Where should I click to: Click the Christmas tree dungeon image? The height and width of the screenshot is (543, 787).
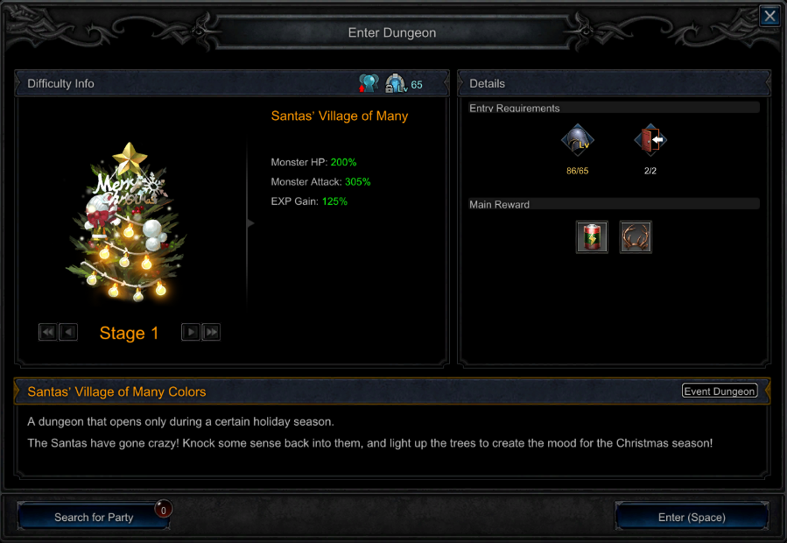point(126,222)
